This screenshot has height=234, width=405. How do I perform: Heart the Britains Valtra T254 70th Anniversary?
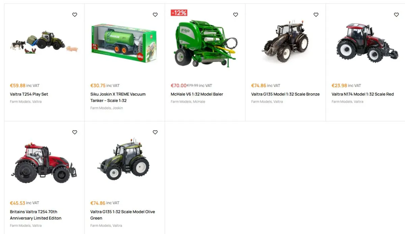(x=75, y=132)
